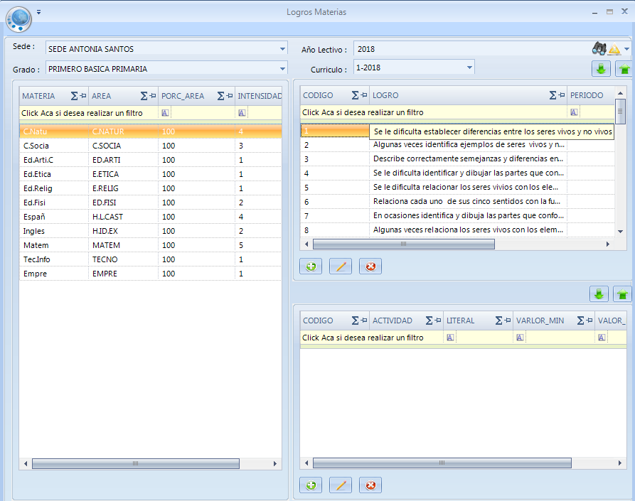Open the Sede dropdown list
The height and width of the screenshot is (501, 635).
tap(282, 49)
